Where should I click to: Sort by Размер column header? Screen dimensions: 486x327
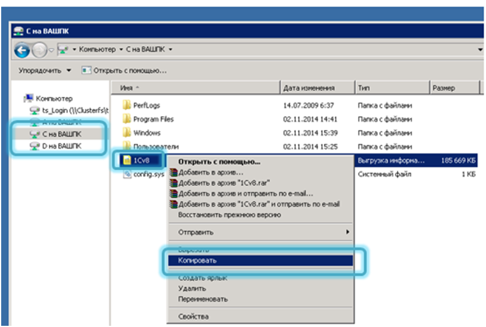pos(454,88)
